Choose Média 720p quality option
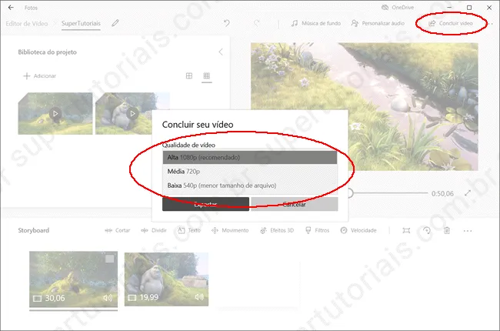Screen dimensions: 500x331 point(250,172)
